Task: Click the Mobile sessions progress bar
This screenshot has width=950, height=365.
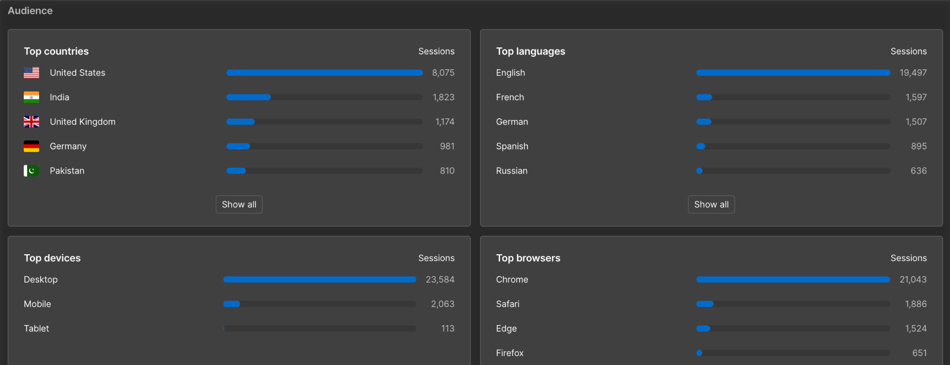Action: tap(320, 304)
